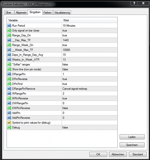This screenshot has height=160, width=150.
Task: Click the boolean icon beside DWPinReverse
Action: 9,108
